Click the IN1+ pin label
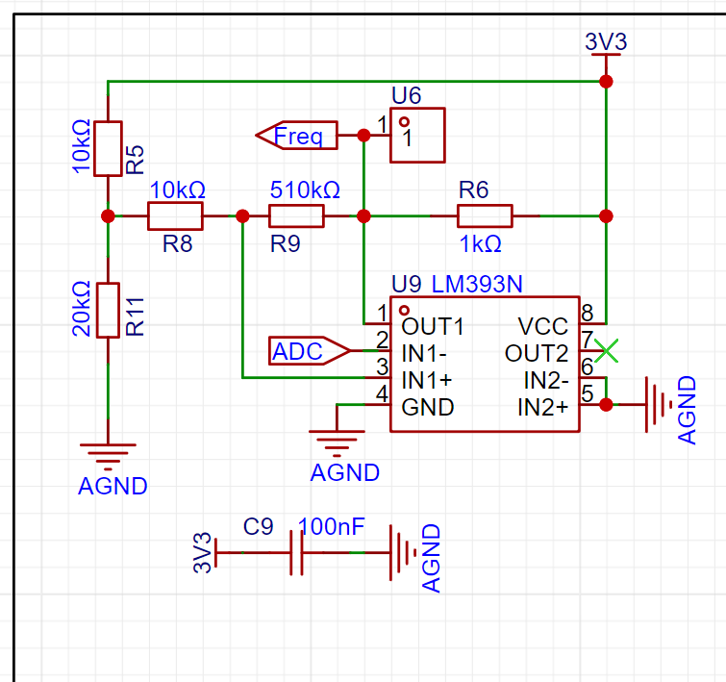Viewport: 726px width, 682px height. point(426,380)
